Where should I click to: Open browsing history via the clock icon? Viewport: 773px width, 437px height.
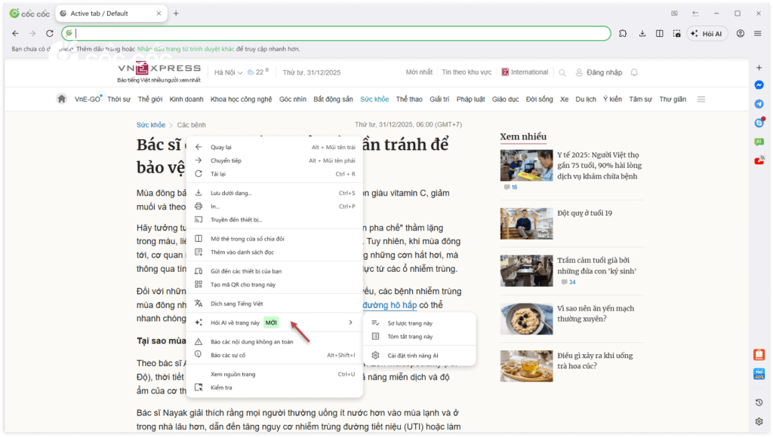click(759, 402)
